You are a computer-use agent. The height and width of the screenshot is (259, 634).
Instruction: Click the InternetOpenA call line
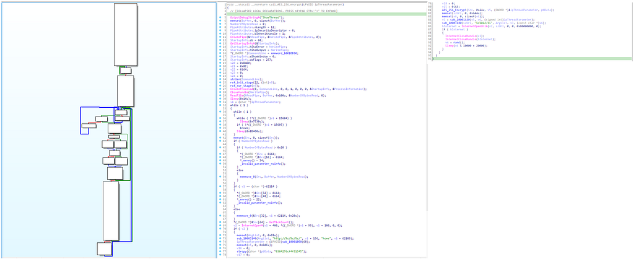(x=288, y=226)
